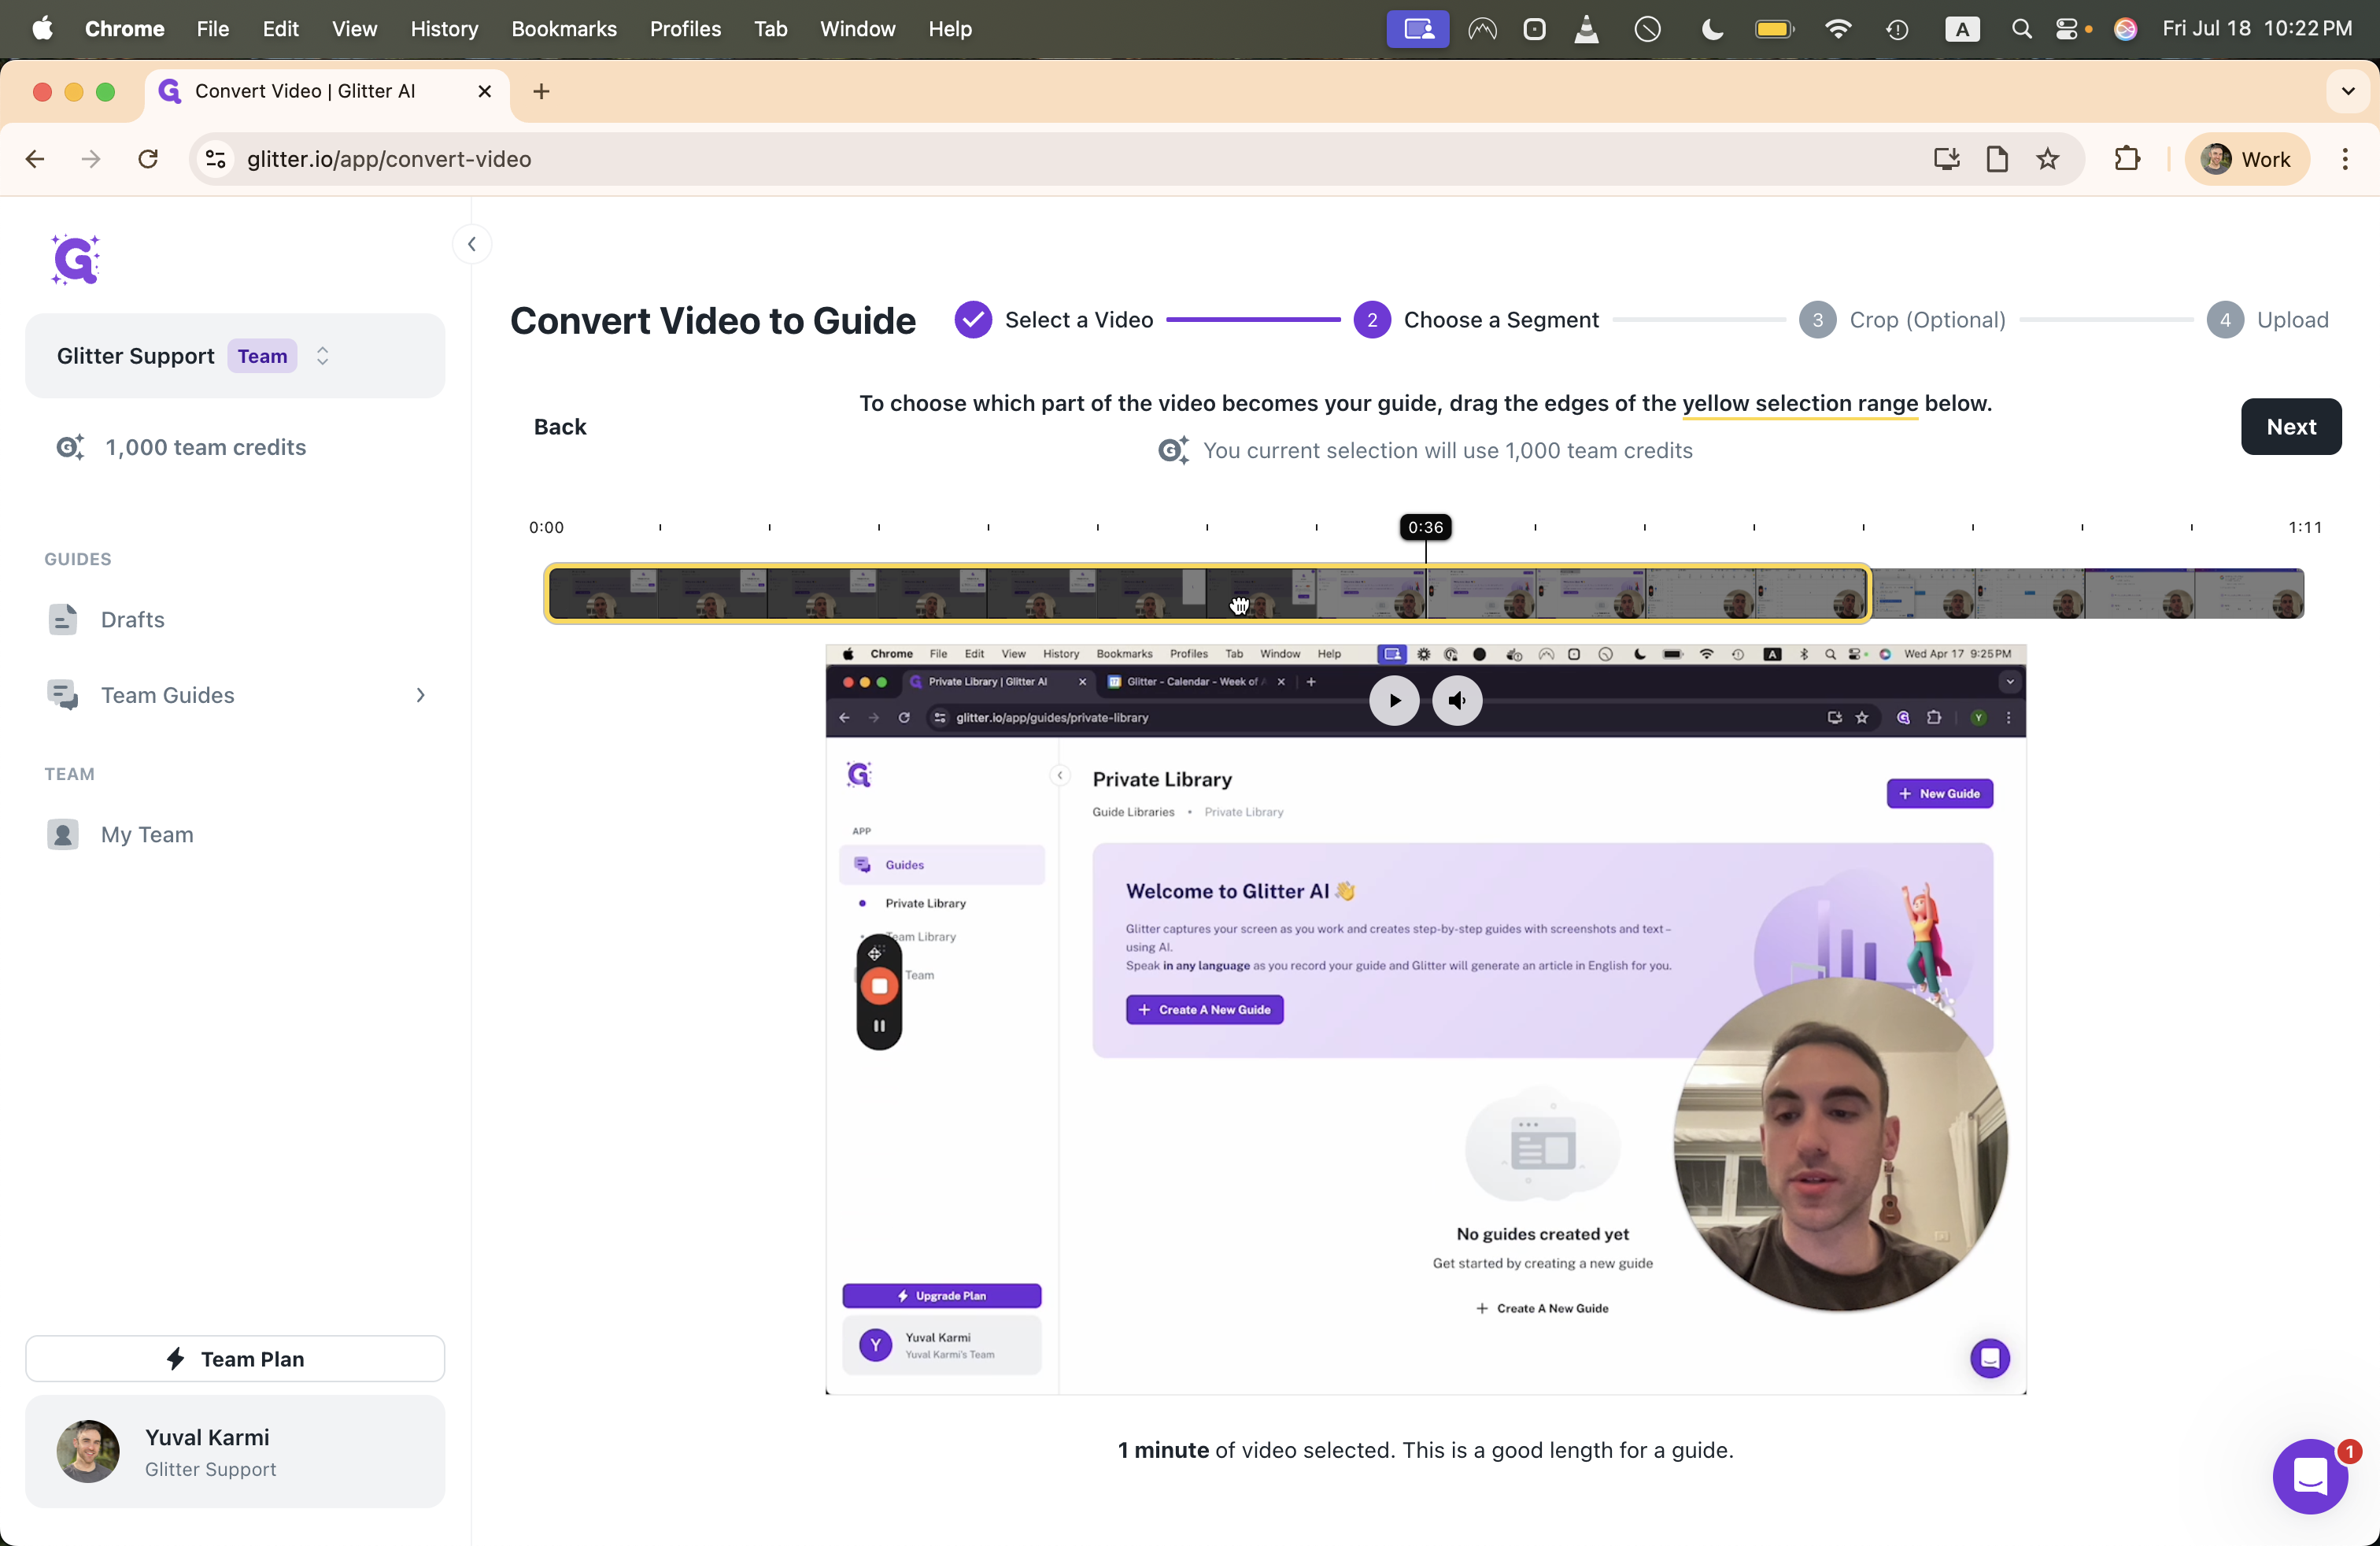Open the support chat bubble
The width and height of the screenshot is (2380, 1546).
[x=2311, y=1477]
